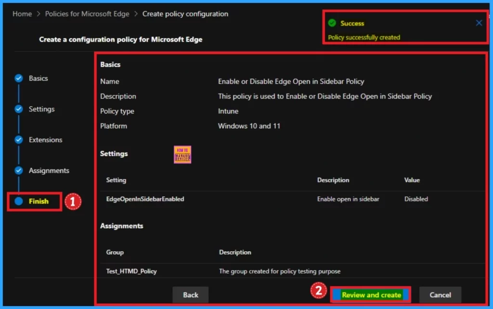Screen dimensions: 493x309
Task: Click group description 'The group created for policy testing purpose'
Action: pos(280,271)
